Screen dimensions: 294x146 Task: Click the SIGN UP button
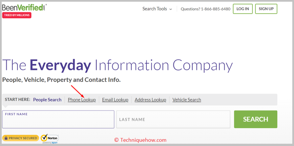pyautogui.click(x=266, y=9)
